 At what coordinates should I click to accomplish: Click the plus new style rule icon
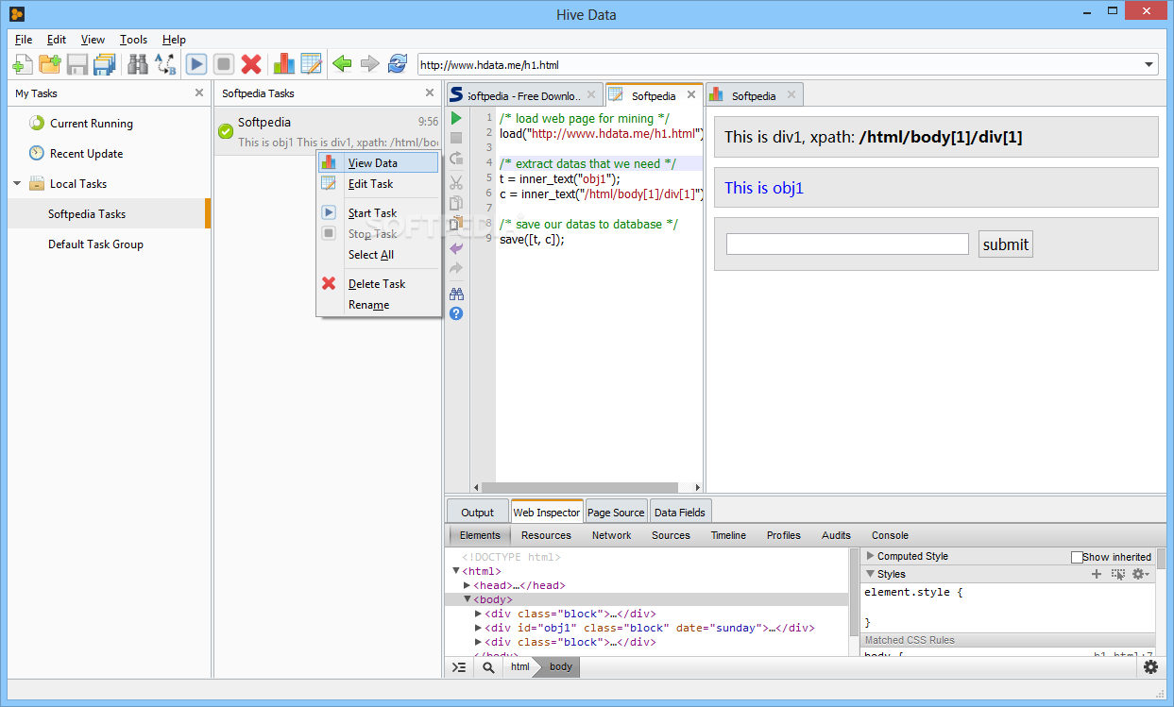point(1097,574)
